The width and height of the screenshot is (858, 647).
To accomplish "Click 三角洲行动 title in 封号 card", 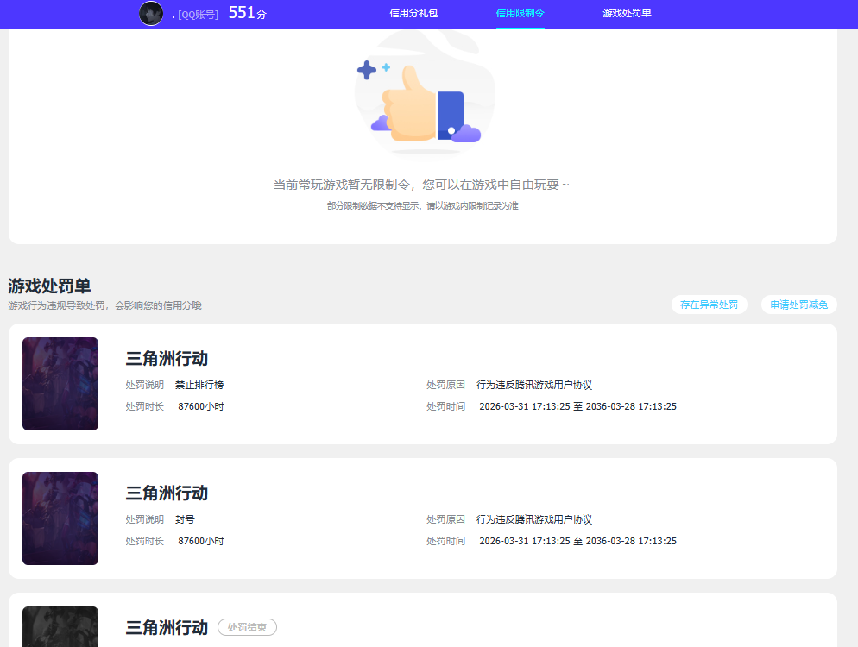I will pos(167,493).
